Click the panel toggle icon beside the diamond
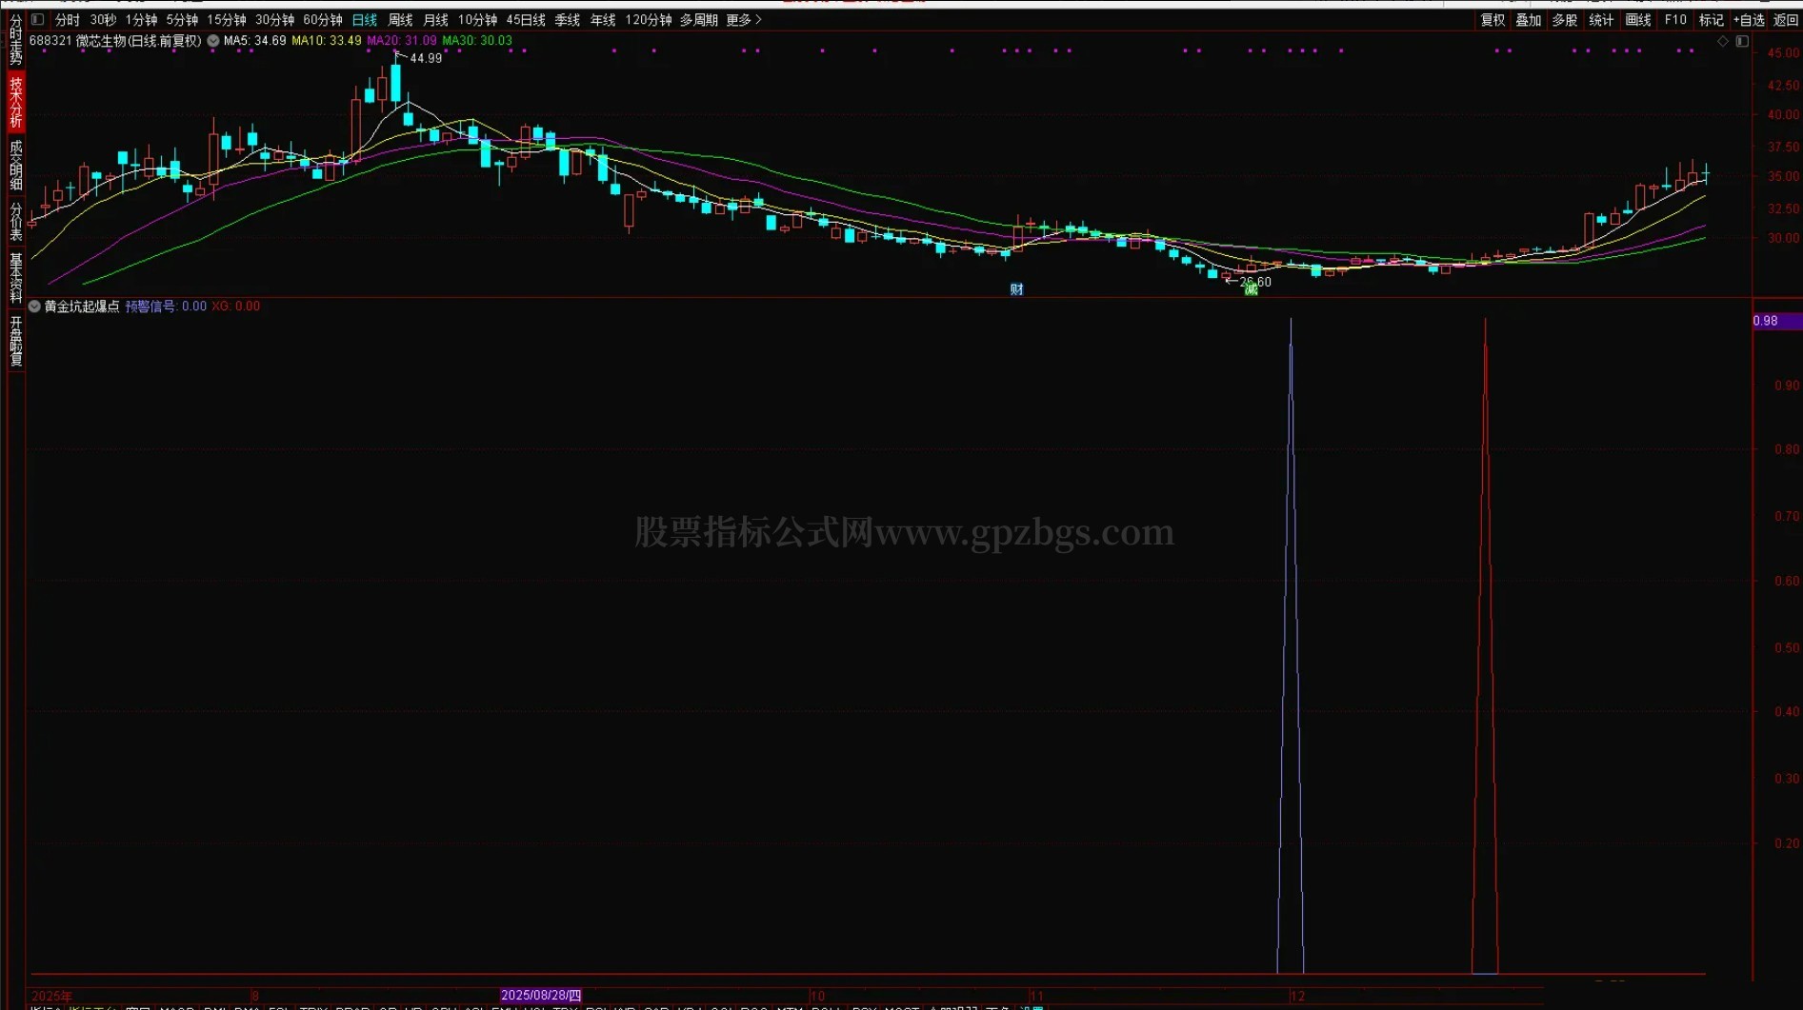The height and width of the screenshot is (1010, 1803). pos(1742,41)
